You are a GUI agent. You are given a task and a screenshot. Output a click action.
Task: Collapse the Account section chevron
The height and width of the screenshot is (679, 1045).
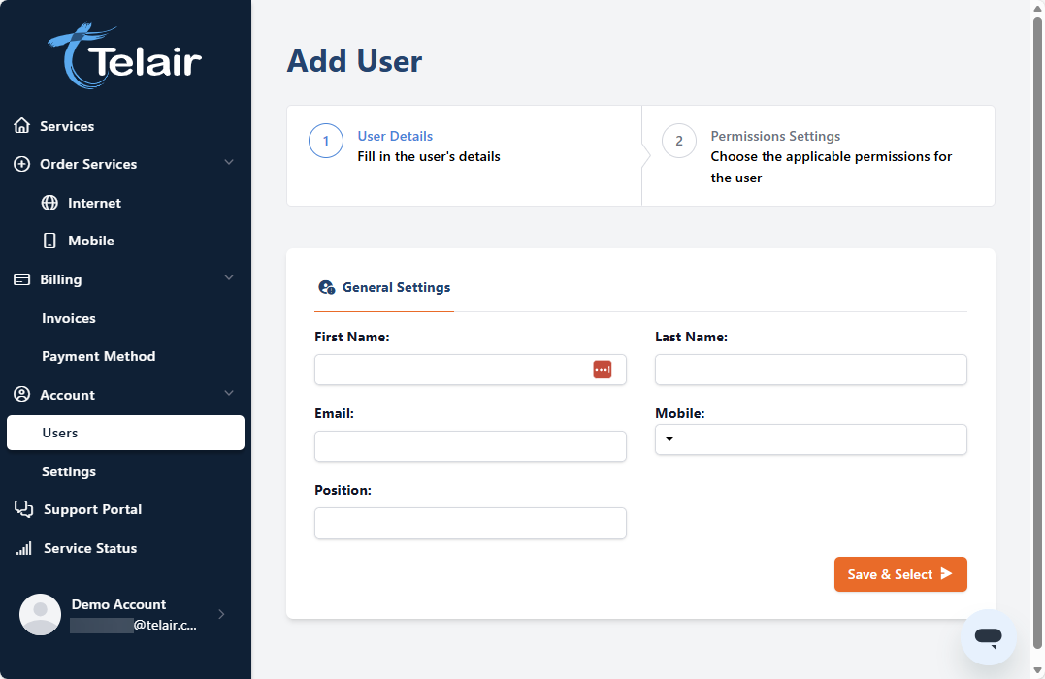click(x=229, y=393)
